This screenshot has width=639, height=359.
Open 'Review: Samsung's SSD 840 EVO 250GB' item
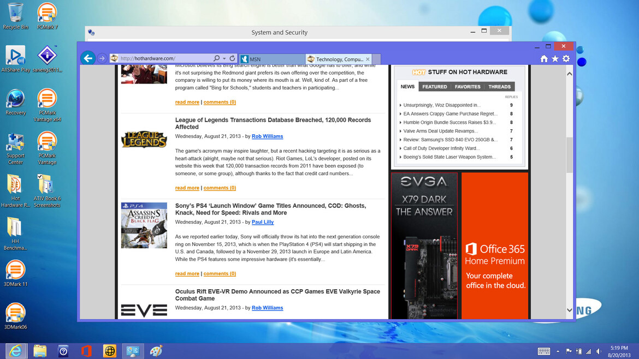[x=451, y=140]
